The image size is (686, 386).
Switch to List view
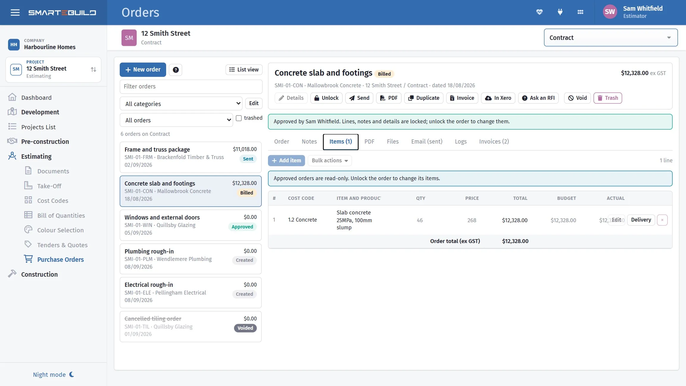tap(244, 69)
